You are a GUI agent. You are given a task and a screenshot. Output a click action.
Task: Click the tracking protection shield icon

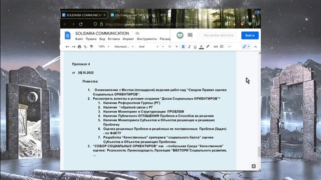coord(95,24)
